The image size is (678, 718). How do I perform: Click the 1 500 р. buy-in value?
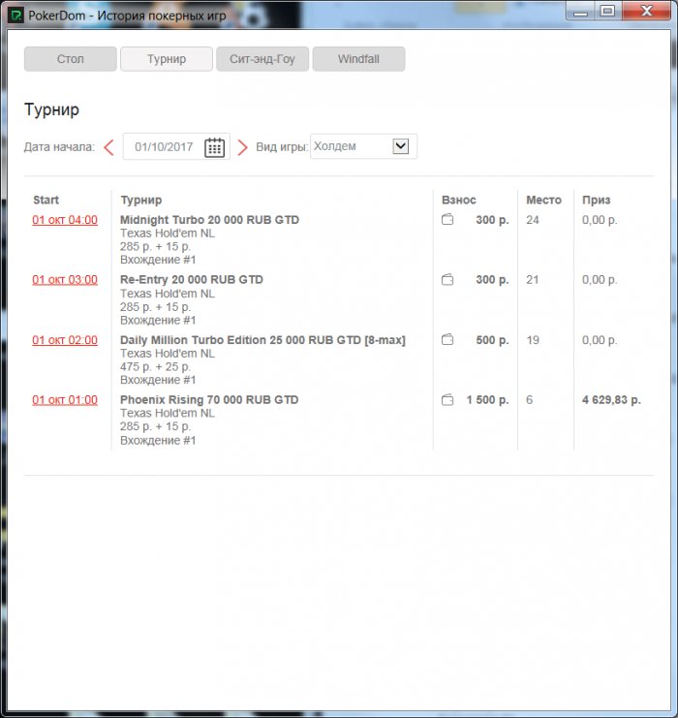pos(487,400)
